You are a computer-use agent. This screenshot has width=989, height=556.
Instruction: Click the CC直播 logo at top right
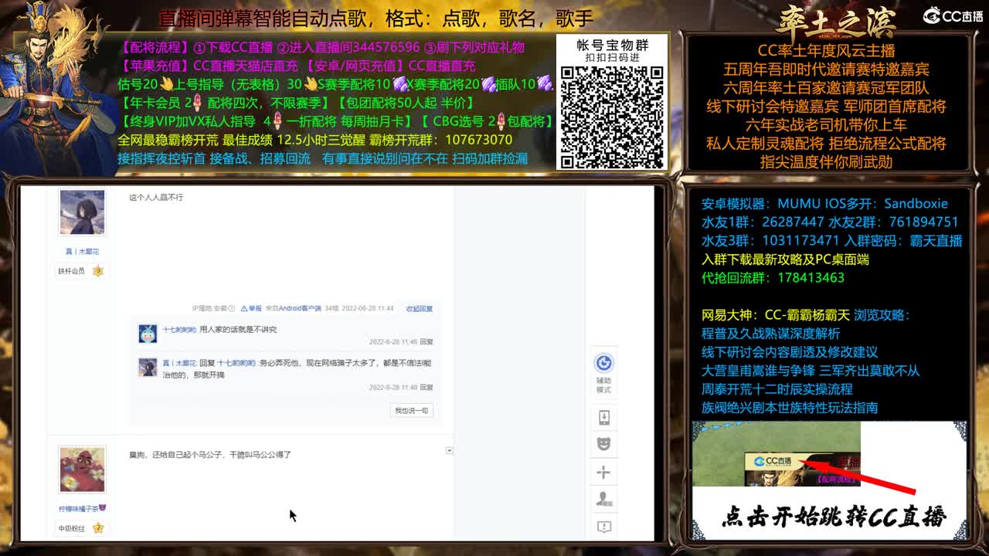click(953, 15)
